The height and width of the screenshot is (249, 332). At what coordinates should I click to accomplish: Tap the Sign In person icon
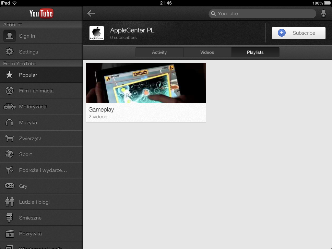[9, 36]
